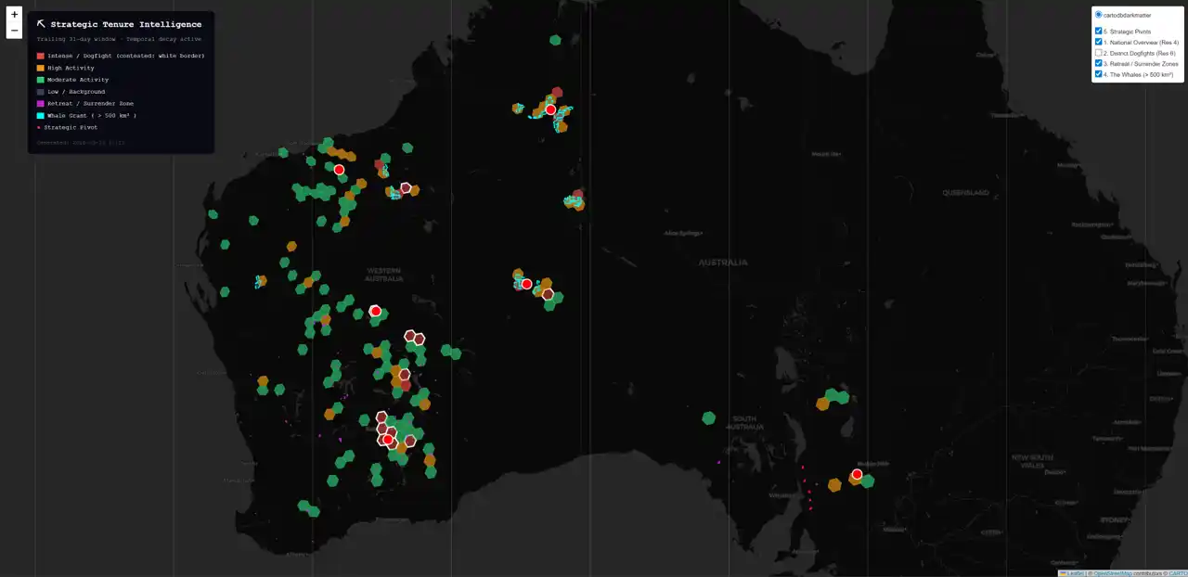1188x577 pixels.
Task: Uncheck National Overview (Res 4) layer
Action: (1099, 42)
